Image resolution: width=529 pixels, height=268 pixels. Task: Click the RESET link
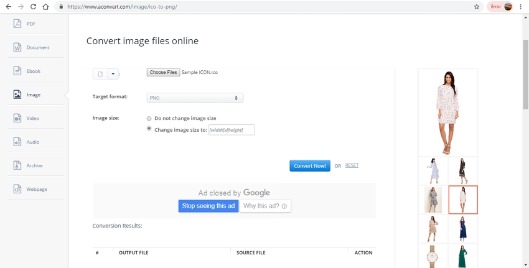point(352,165)
